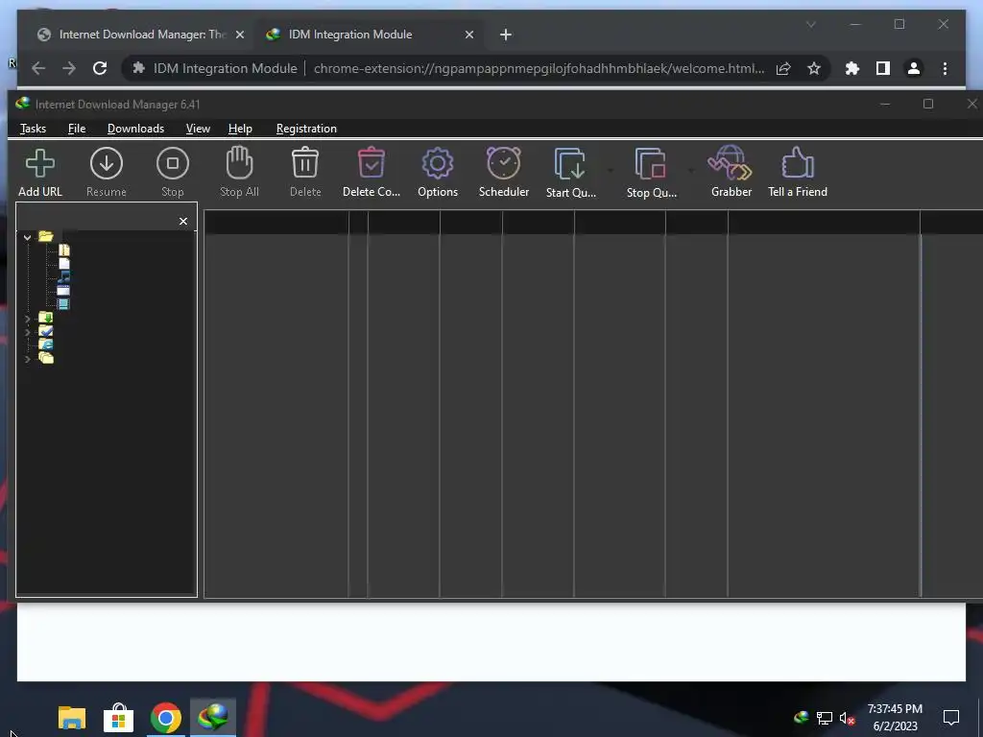The image size is (983, 737).
Task: Click the muted volume tray icon
Action: point(847,718)
